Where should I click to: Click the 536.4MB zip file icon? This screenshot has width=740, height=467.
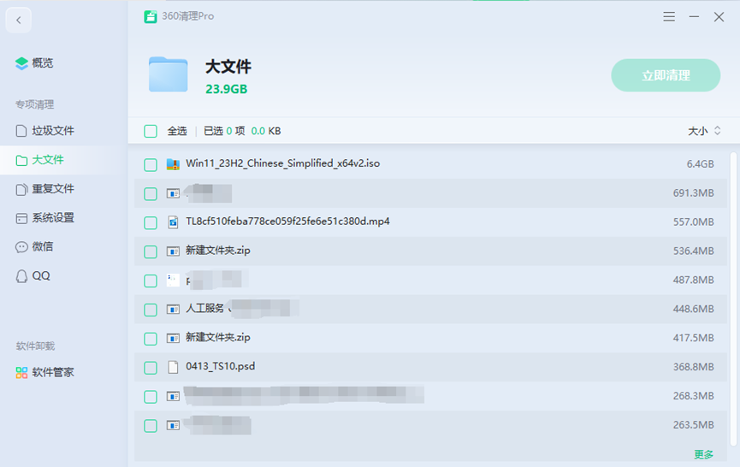[x=173, y=251]
